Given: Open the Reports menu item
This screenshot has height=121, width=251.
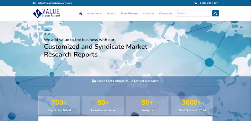Looking at the screenshot, I should tap(111, 13).
